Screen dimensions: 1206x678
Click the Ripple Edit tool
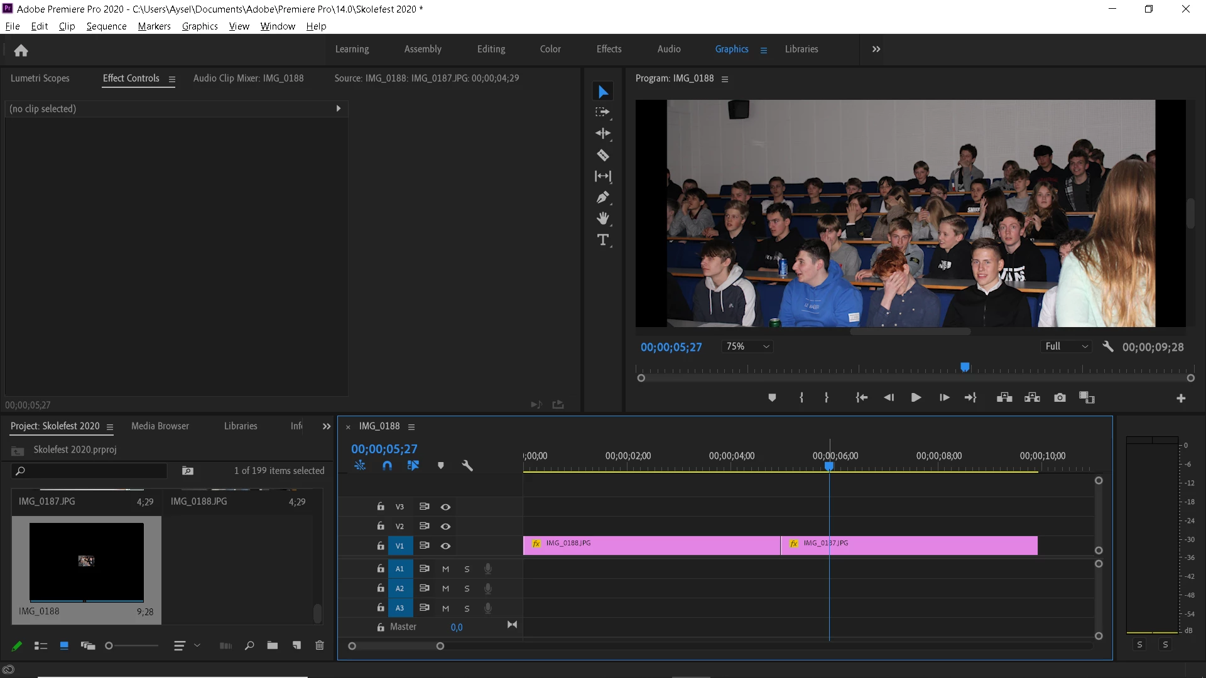[x=602, y=134]
